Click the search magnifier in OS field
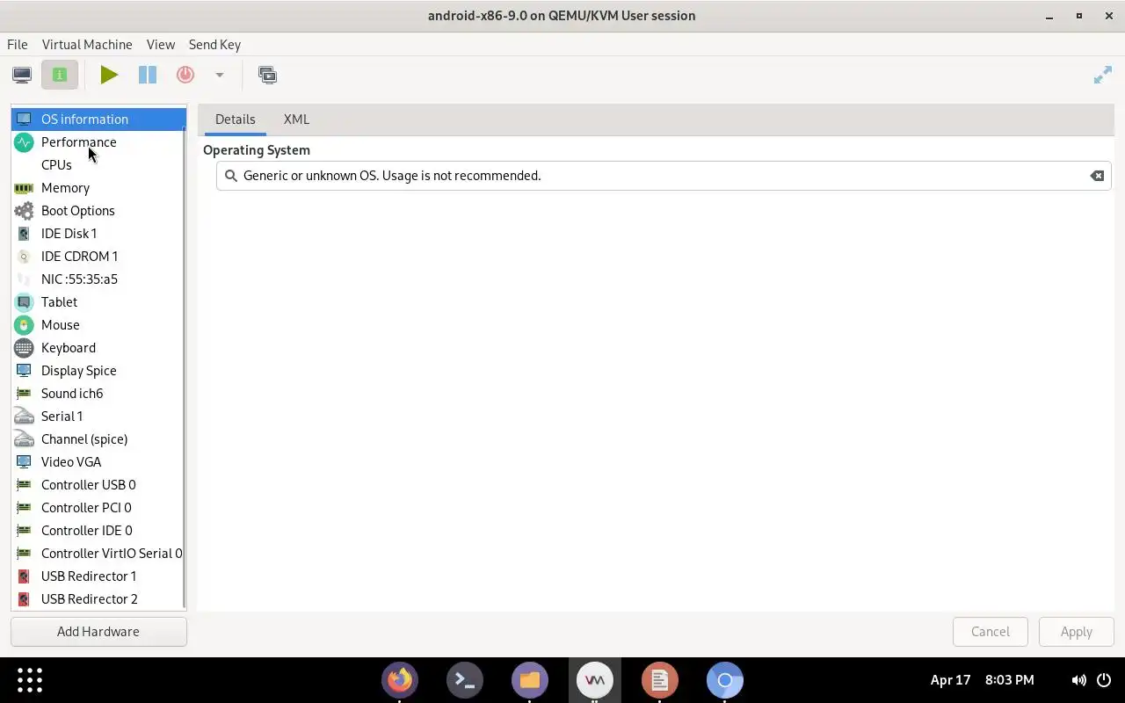The height and width of the screenshot is (703, 1125). (231, 176)
